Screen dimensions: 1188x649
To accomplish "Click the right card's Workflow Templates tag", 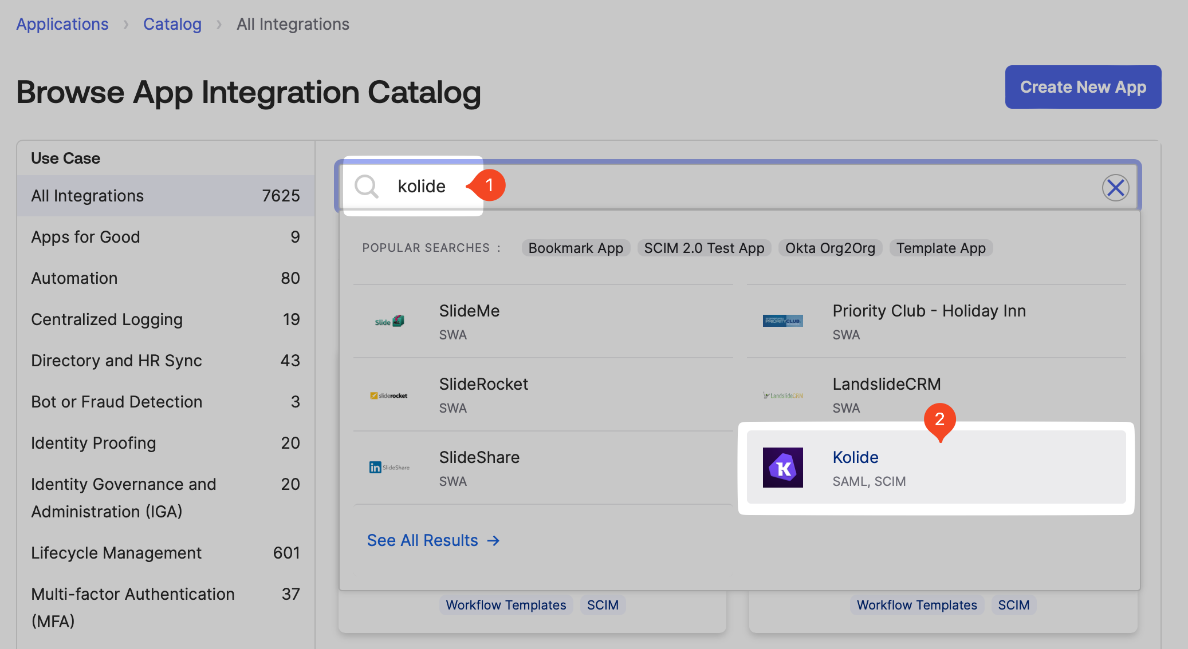I will tap(916, 605).
